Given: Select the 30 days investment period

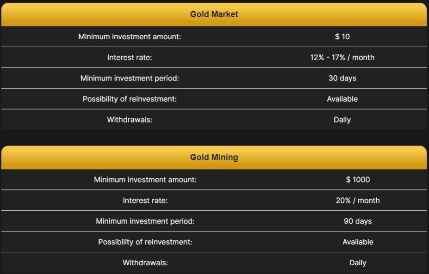Looking at the screenshot, I should [342, 78].
